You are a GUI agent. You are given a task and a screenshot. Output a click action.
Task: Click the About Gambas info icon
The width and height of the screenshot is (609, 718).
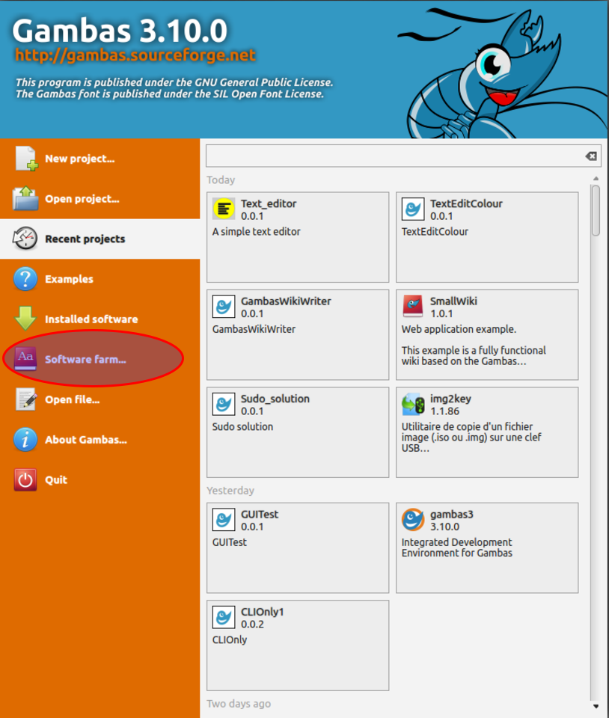25,440
